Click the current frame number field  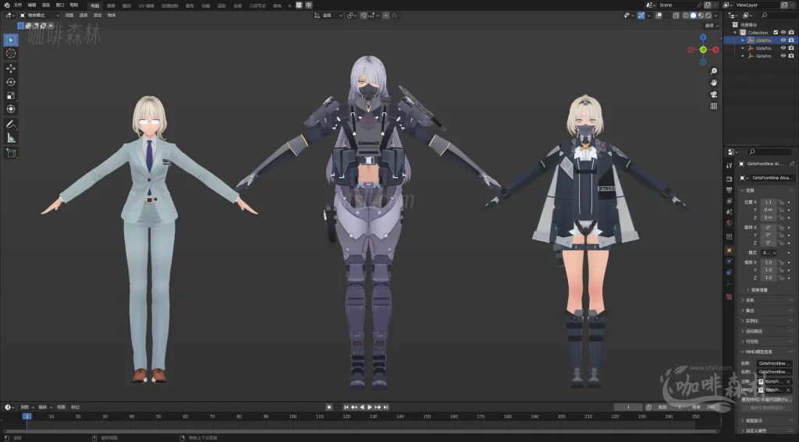click(x=628, y=407)
